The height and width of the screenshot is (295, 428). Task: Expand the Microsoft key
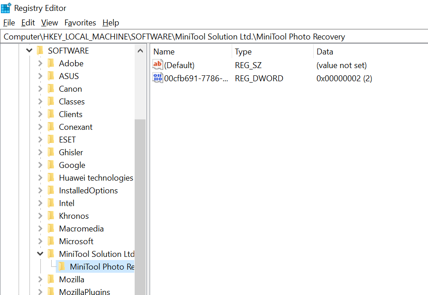40,241
